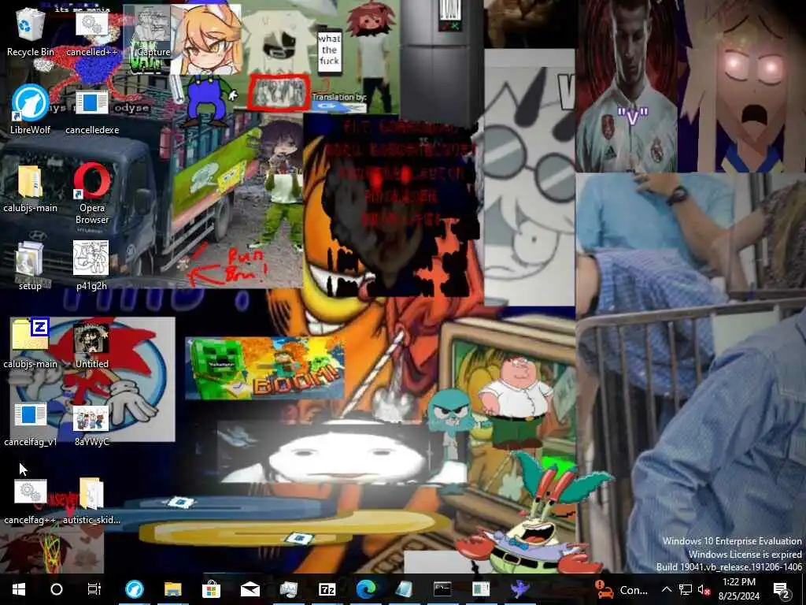
Task: Open the Windows Start menu
Action: (19, 589)
